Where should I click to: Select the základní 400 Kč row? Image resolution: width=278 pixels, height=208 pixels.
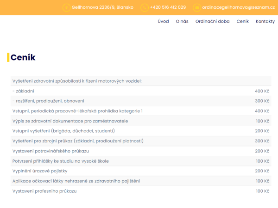(141, 91)
